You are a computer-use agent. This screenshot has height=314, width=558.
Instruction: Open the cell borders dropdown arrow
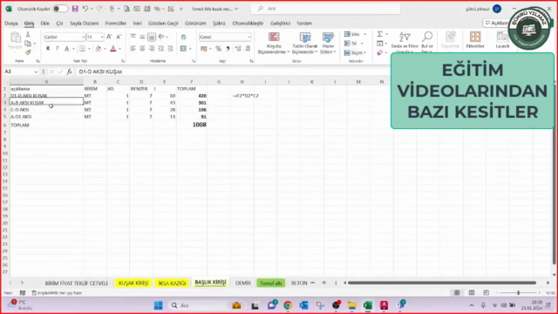click(89, 49)
